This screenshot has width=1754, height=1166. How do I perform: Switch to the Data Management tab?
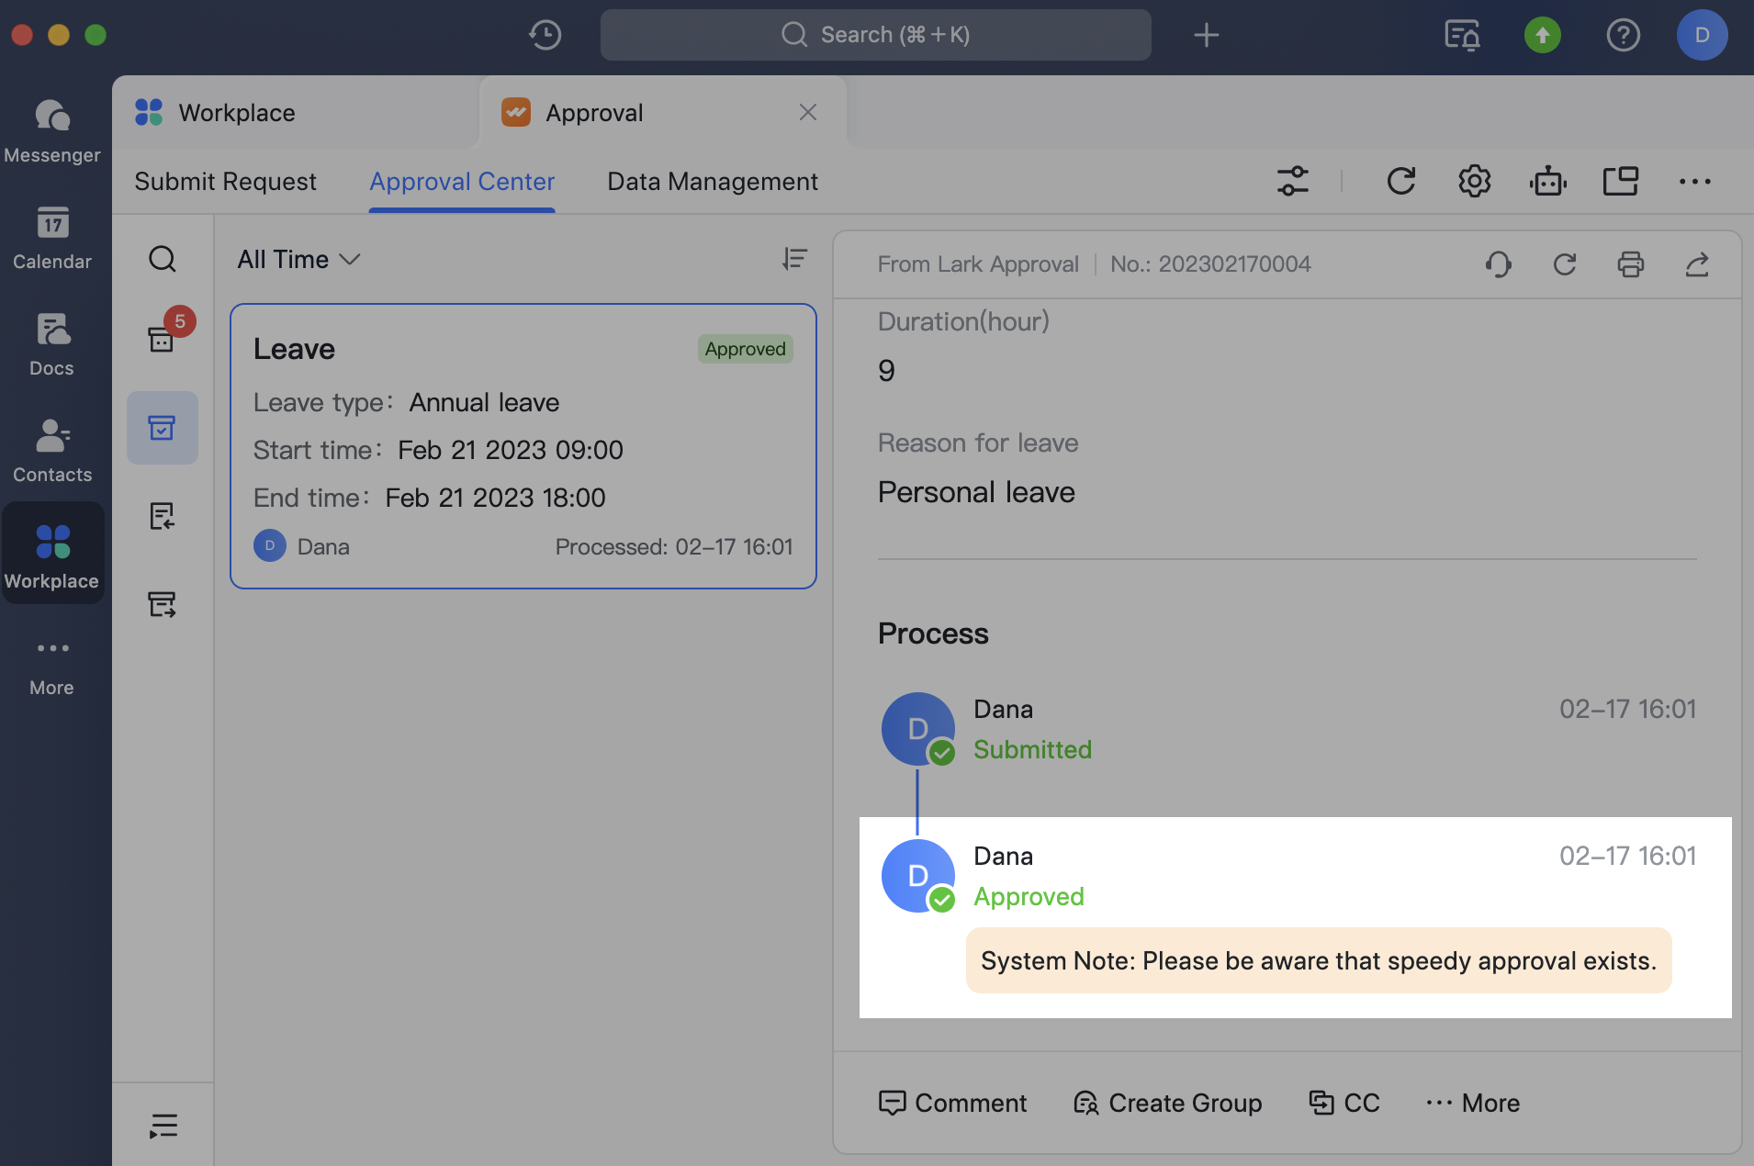click(x=712, y=181)
